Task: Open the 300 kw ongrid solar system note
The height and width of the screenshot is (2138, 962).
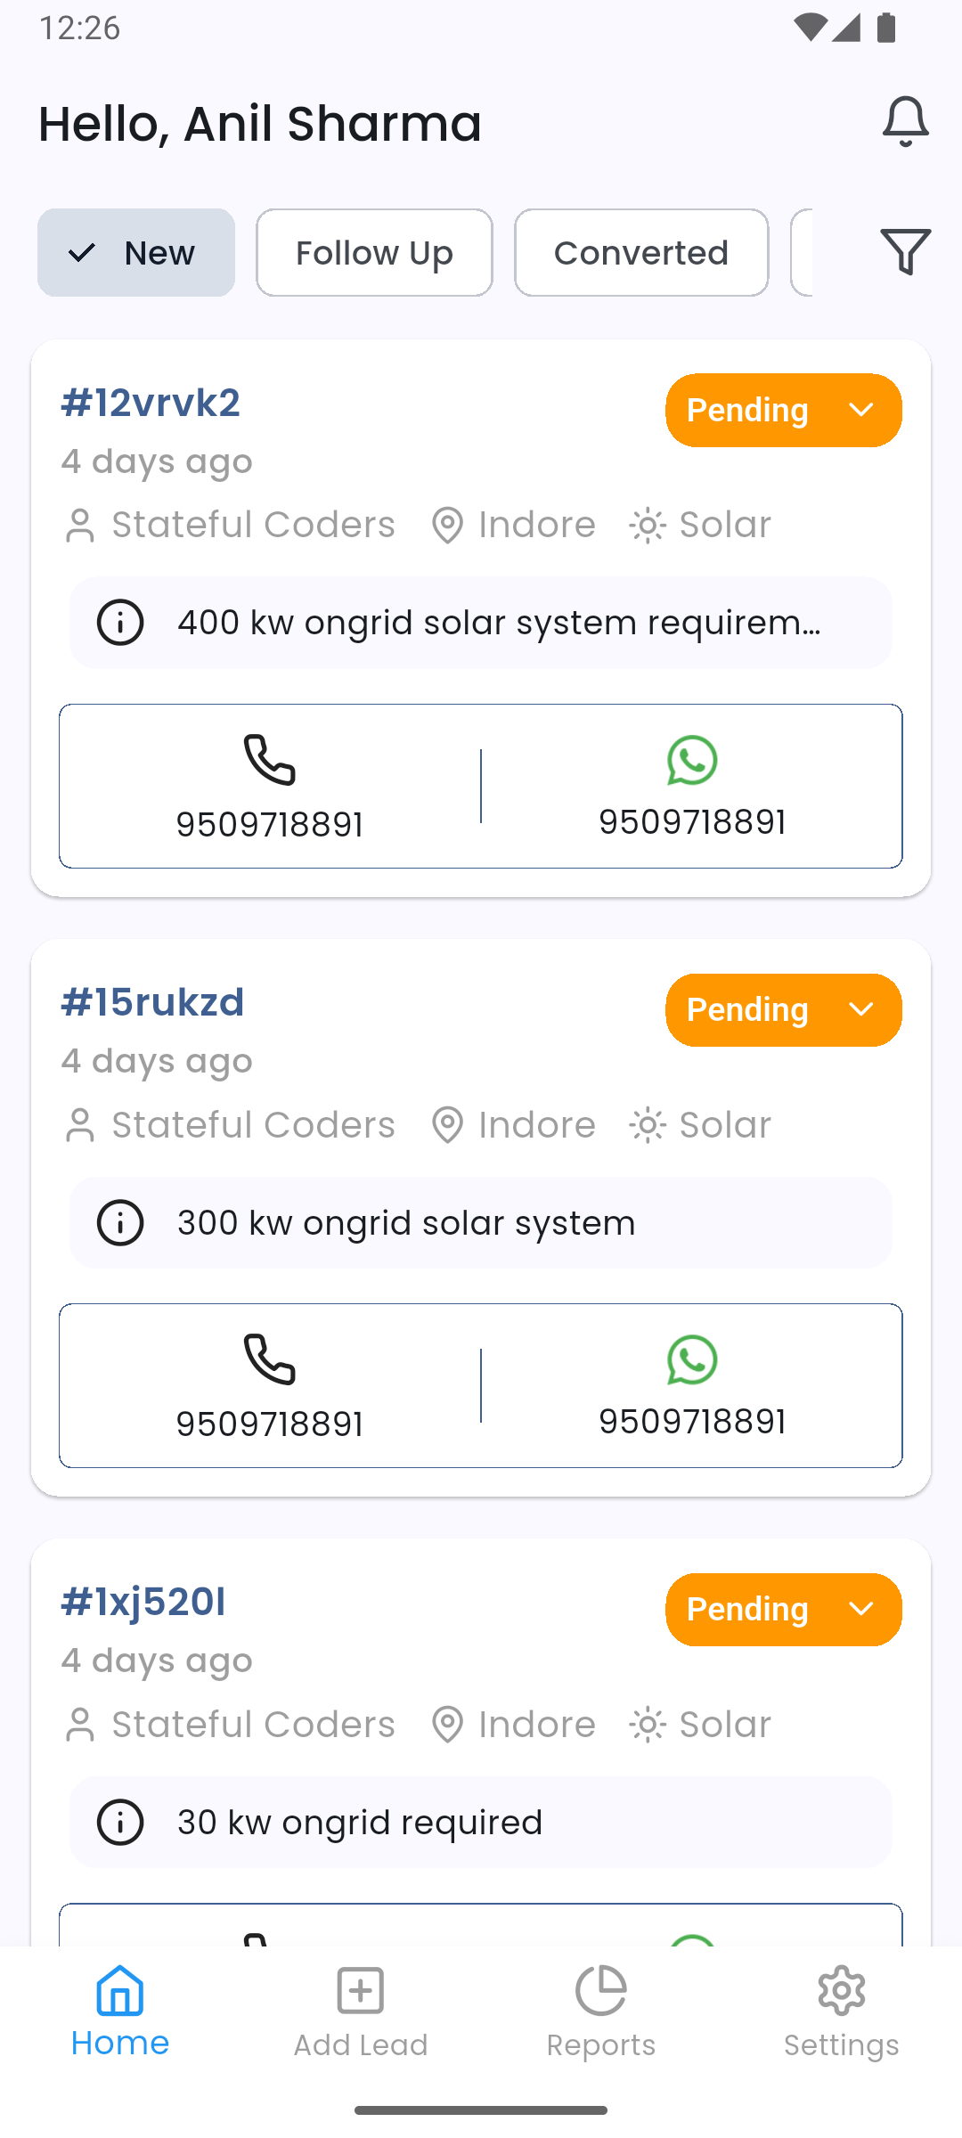Action: (406, 1223)
